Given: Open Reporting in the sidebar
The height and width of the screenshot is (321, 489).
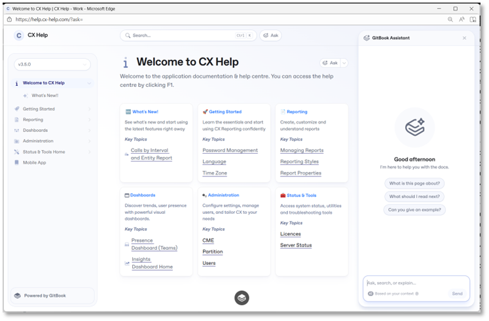Looking at the screenshot, I should [33, 120].
